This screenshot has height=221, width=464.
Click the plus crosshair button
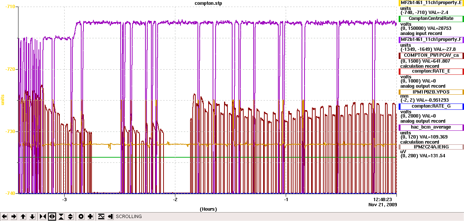[x=90, y=217]
